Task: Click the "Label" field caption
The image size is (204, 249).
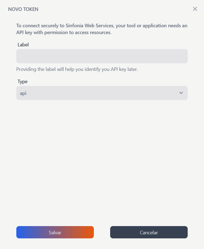Action: (x=23, y=44)
